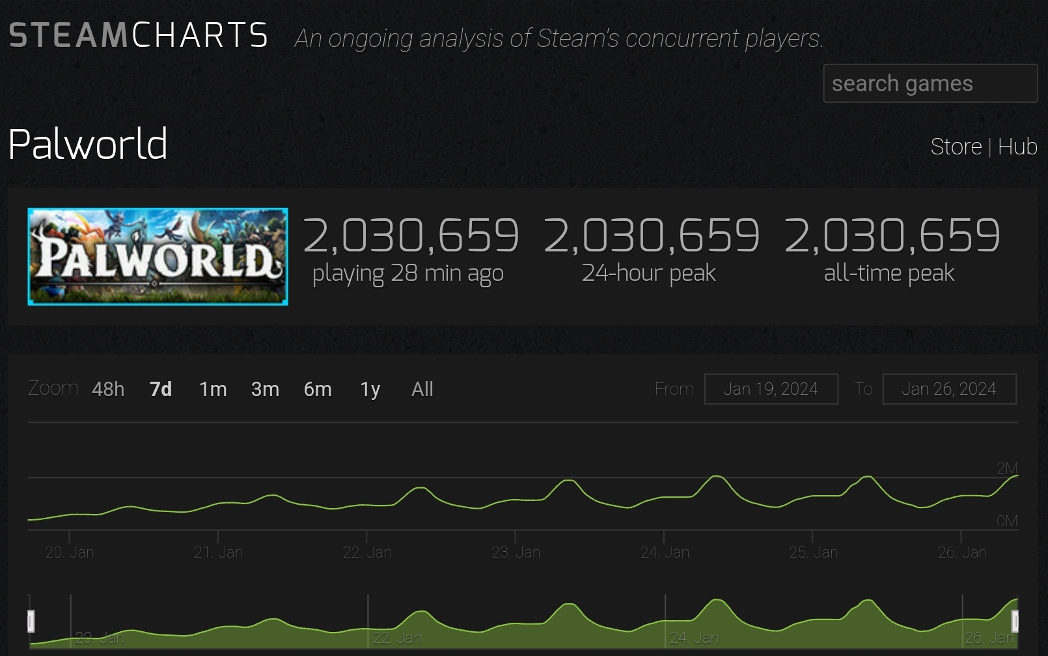Click the left navigator range handle
The height and width of the screenshot is (656, 1048).
coord(31,621)
